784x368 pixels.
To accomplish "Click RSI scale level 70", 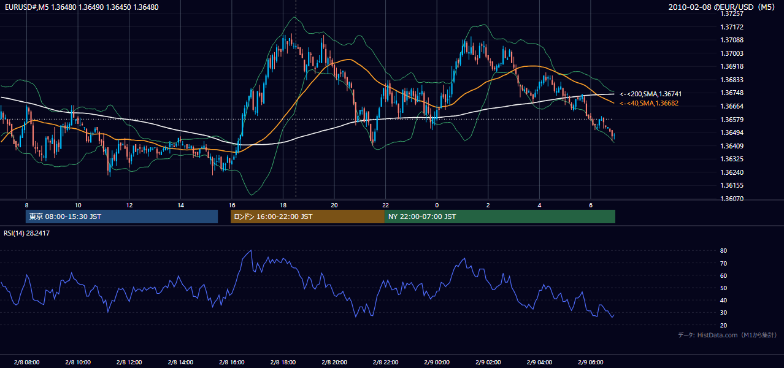I will pyautogui.click(x=724, y=263).
